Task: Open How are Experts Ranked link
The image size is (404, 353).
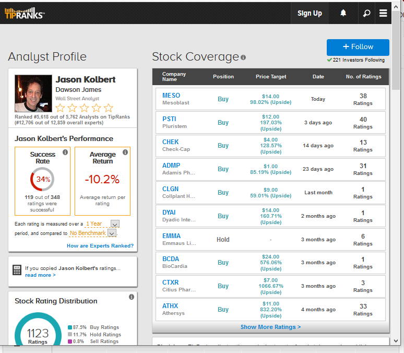Action: 100,246
